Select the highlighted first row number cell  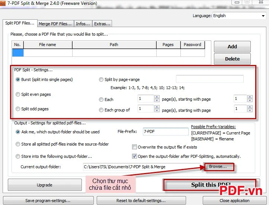click(x=18, y=53)
